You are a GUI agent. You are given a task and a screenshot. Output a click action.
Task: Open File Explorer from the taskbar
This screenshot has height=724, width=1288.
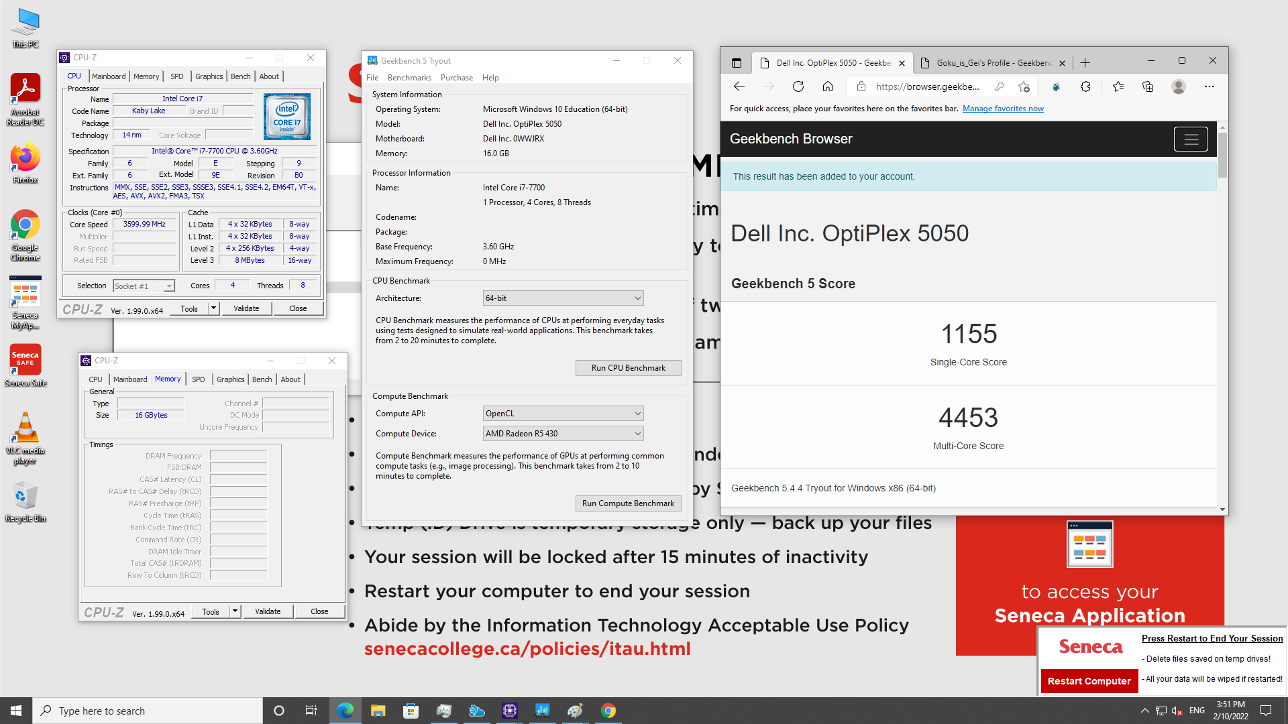coord(378,711)
